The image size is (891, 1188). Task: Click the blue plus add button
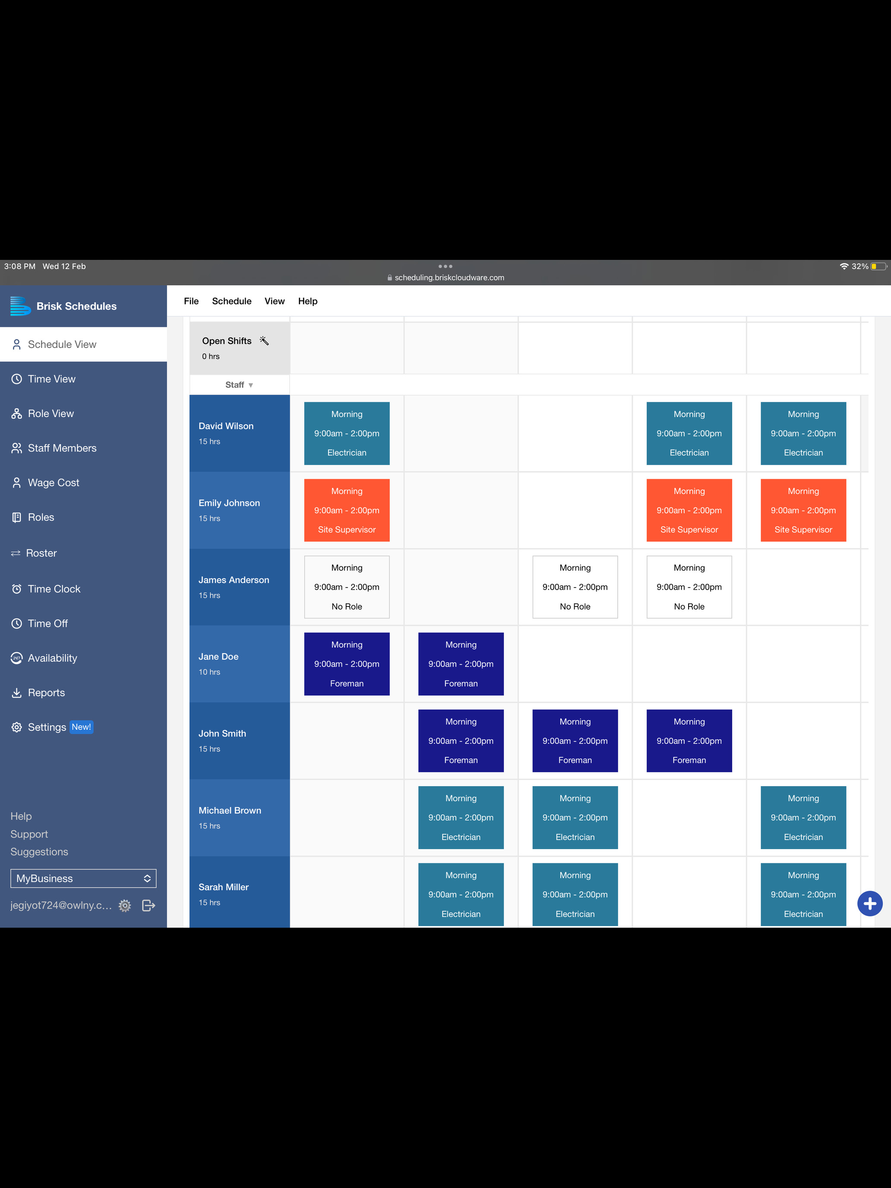click(869, 904)
